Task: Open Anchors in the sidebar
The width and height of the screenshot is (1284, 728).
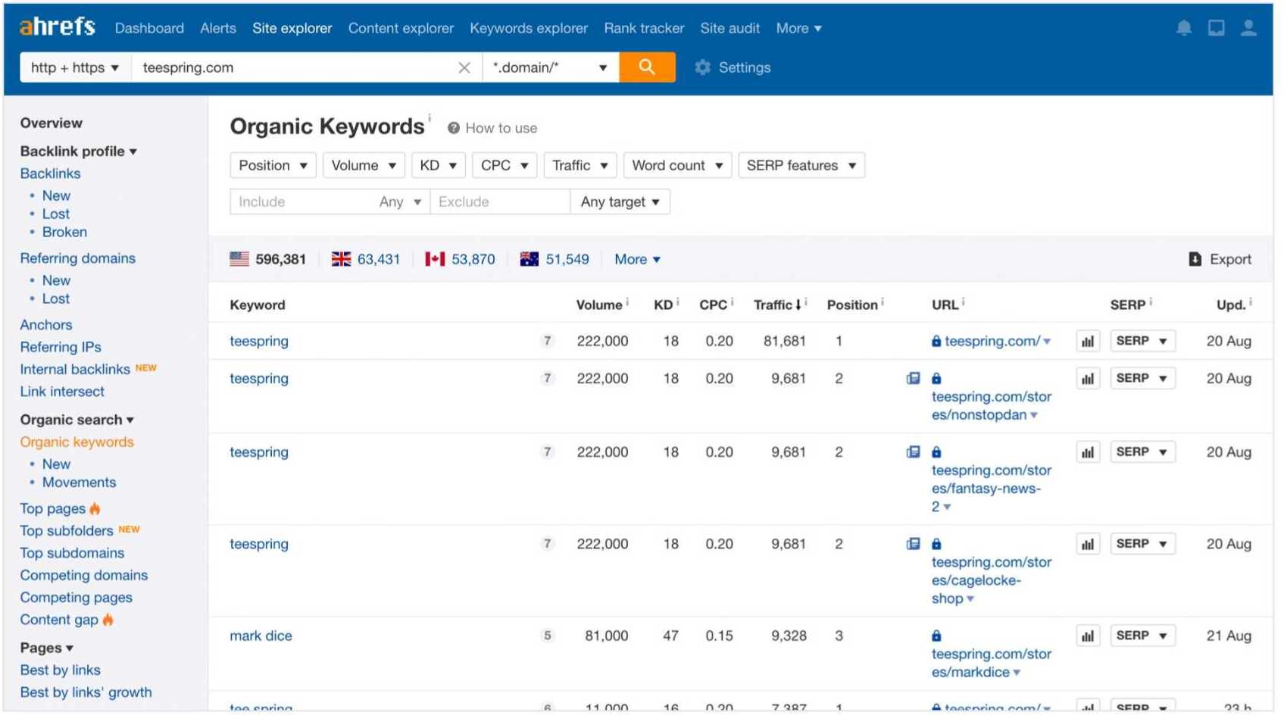Action: coord(46,326)
